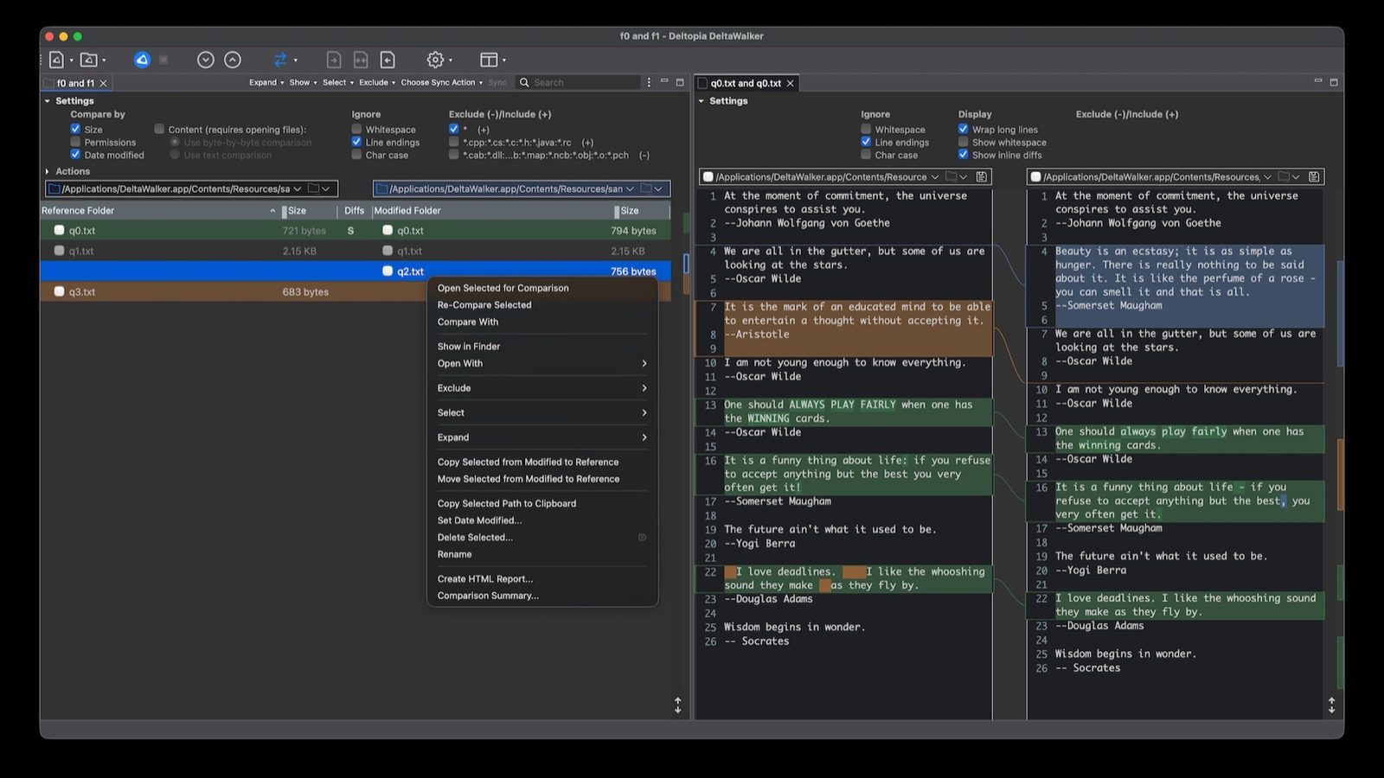Open the Expand dropdown in folder toolbar
The height and width of the screenshot is (778, 1384).
point(266,83)
